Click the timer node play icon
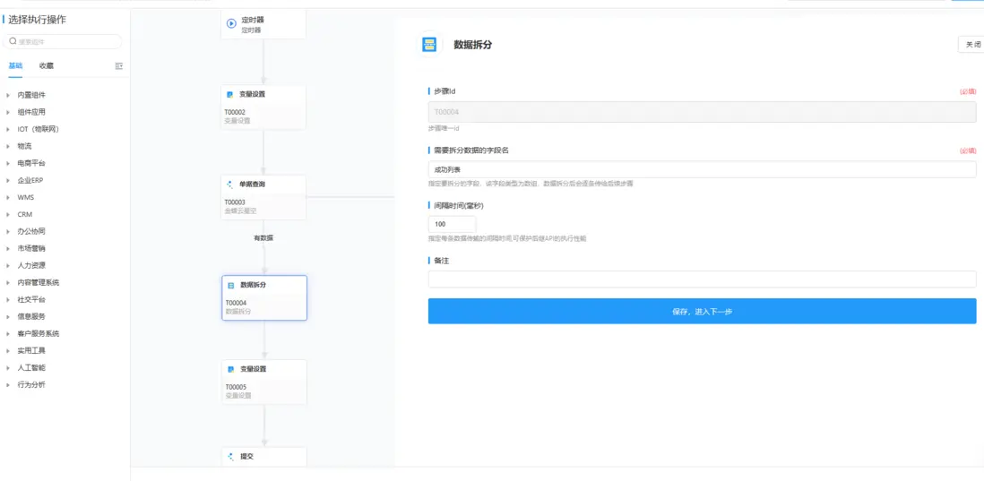This screenshot has height=481, width=984. (x=231, y=24)
